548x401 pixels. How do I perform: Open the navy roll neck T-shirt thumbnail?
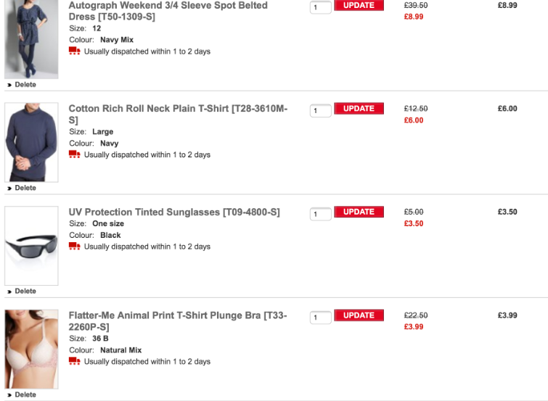tap(31, 142)
